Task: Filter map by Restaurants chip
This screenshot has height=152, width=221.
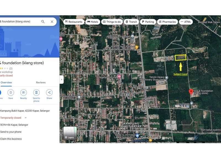Action: (x=73, y=22)
